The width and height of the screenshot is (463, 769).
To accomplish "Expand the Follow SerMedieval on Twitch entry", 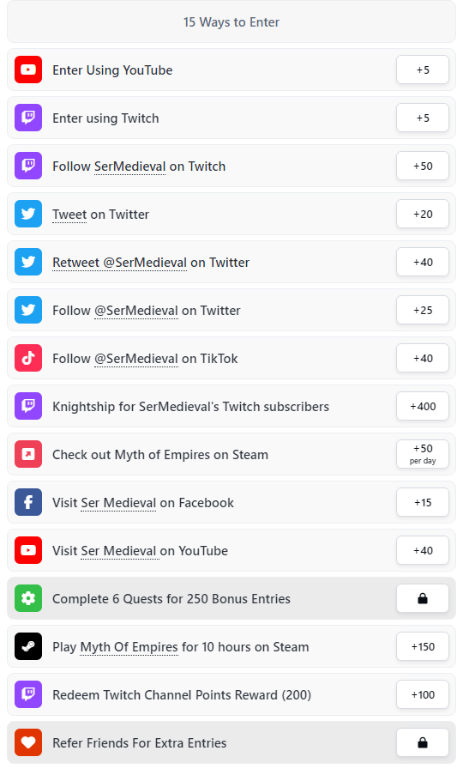I will point(231,166).
